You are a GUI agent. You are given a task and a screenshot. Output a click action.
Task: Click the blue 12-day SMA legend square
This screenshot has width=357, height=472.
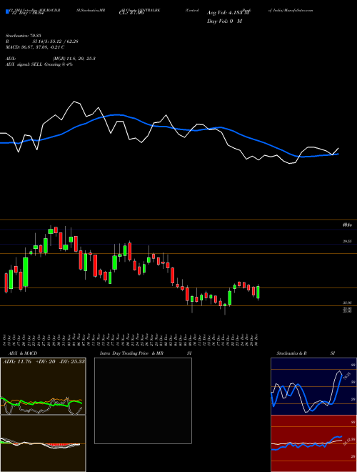pos(7,12)
